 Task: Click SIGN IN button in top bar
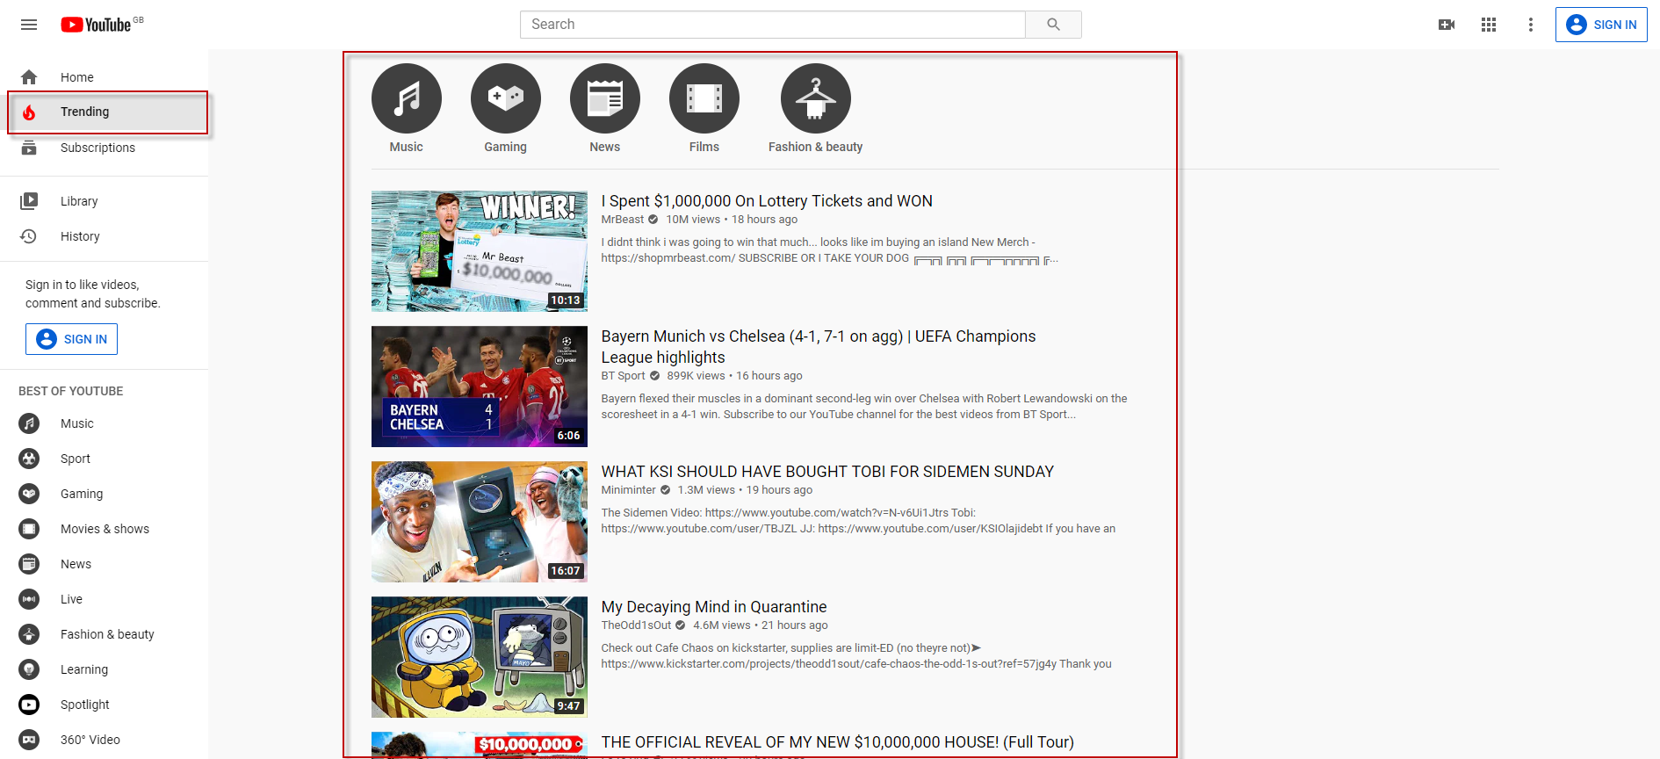coord(1601,25)
